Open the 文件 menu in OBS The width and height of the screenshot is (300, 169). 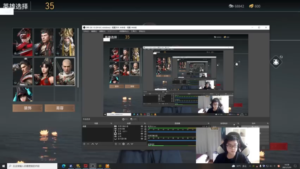[x=86, y=31]
